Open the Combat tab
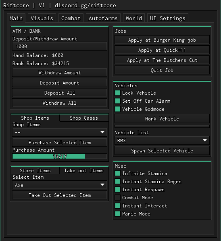 pyautogui.click(x=71, y=18)
